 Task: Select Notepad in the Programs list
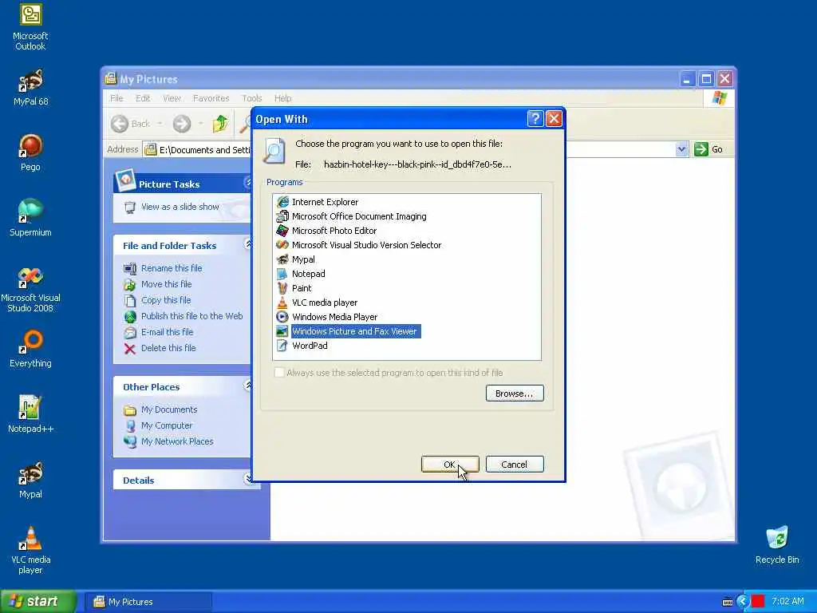click(x=301, y=274)
